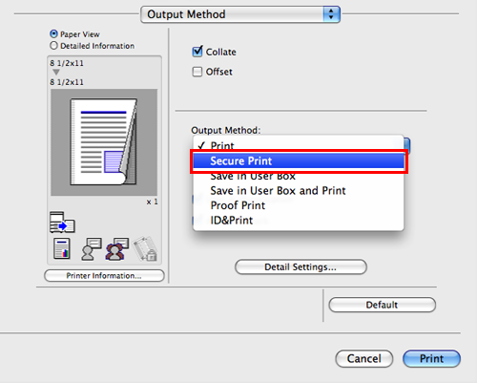
Task: Select the Paper View radio button
Action: (x=53, y=33)
